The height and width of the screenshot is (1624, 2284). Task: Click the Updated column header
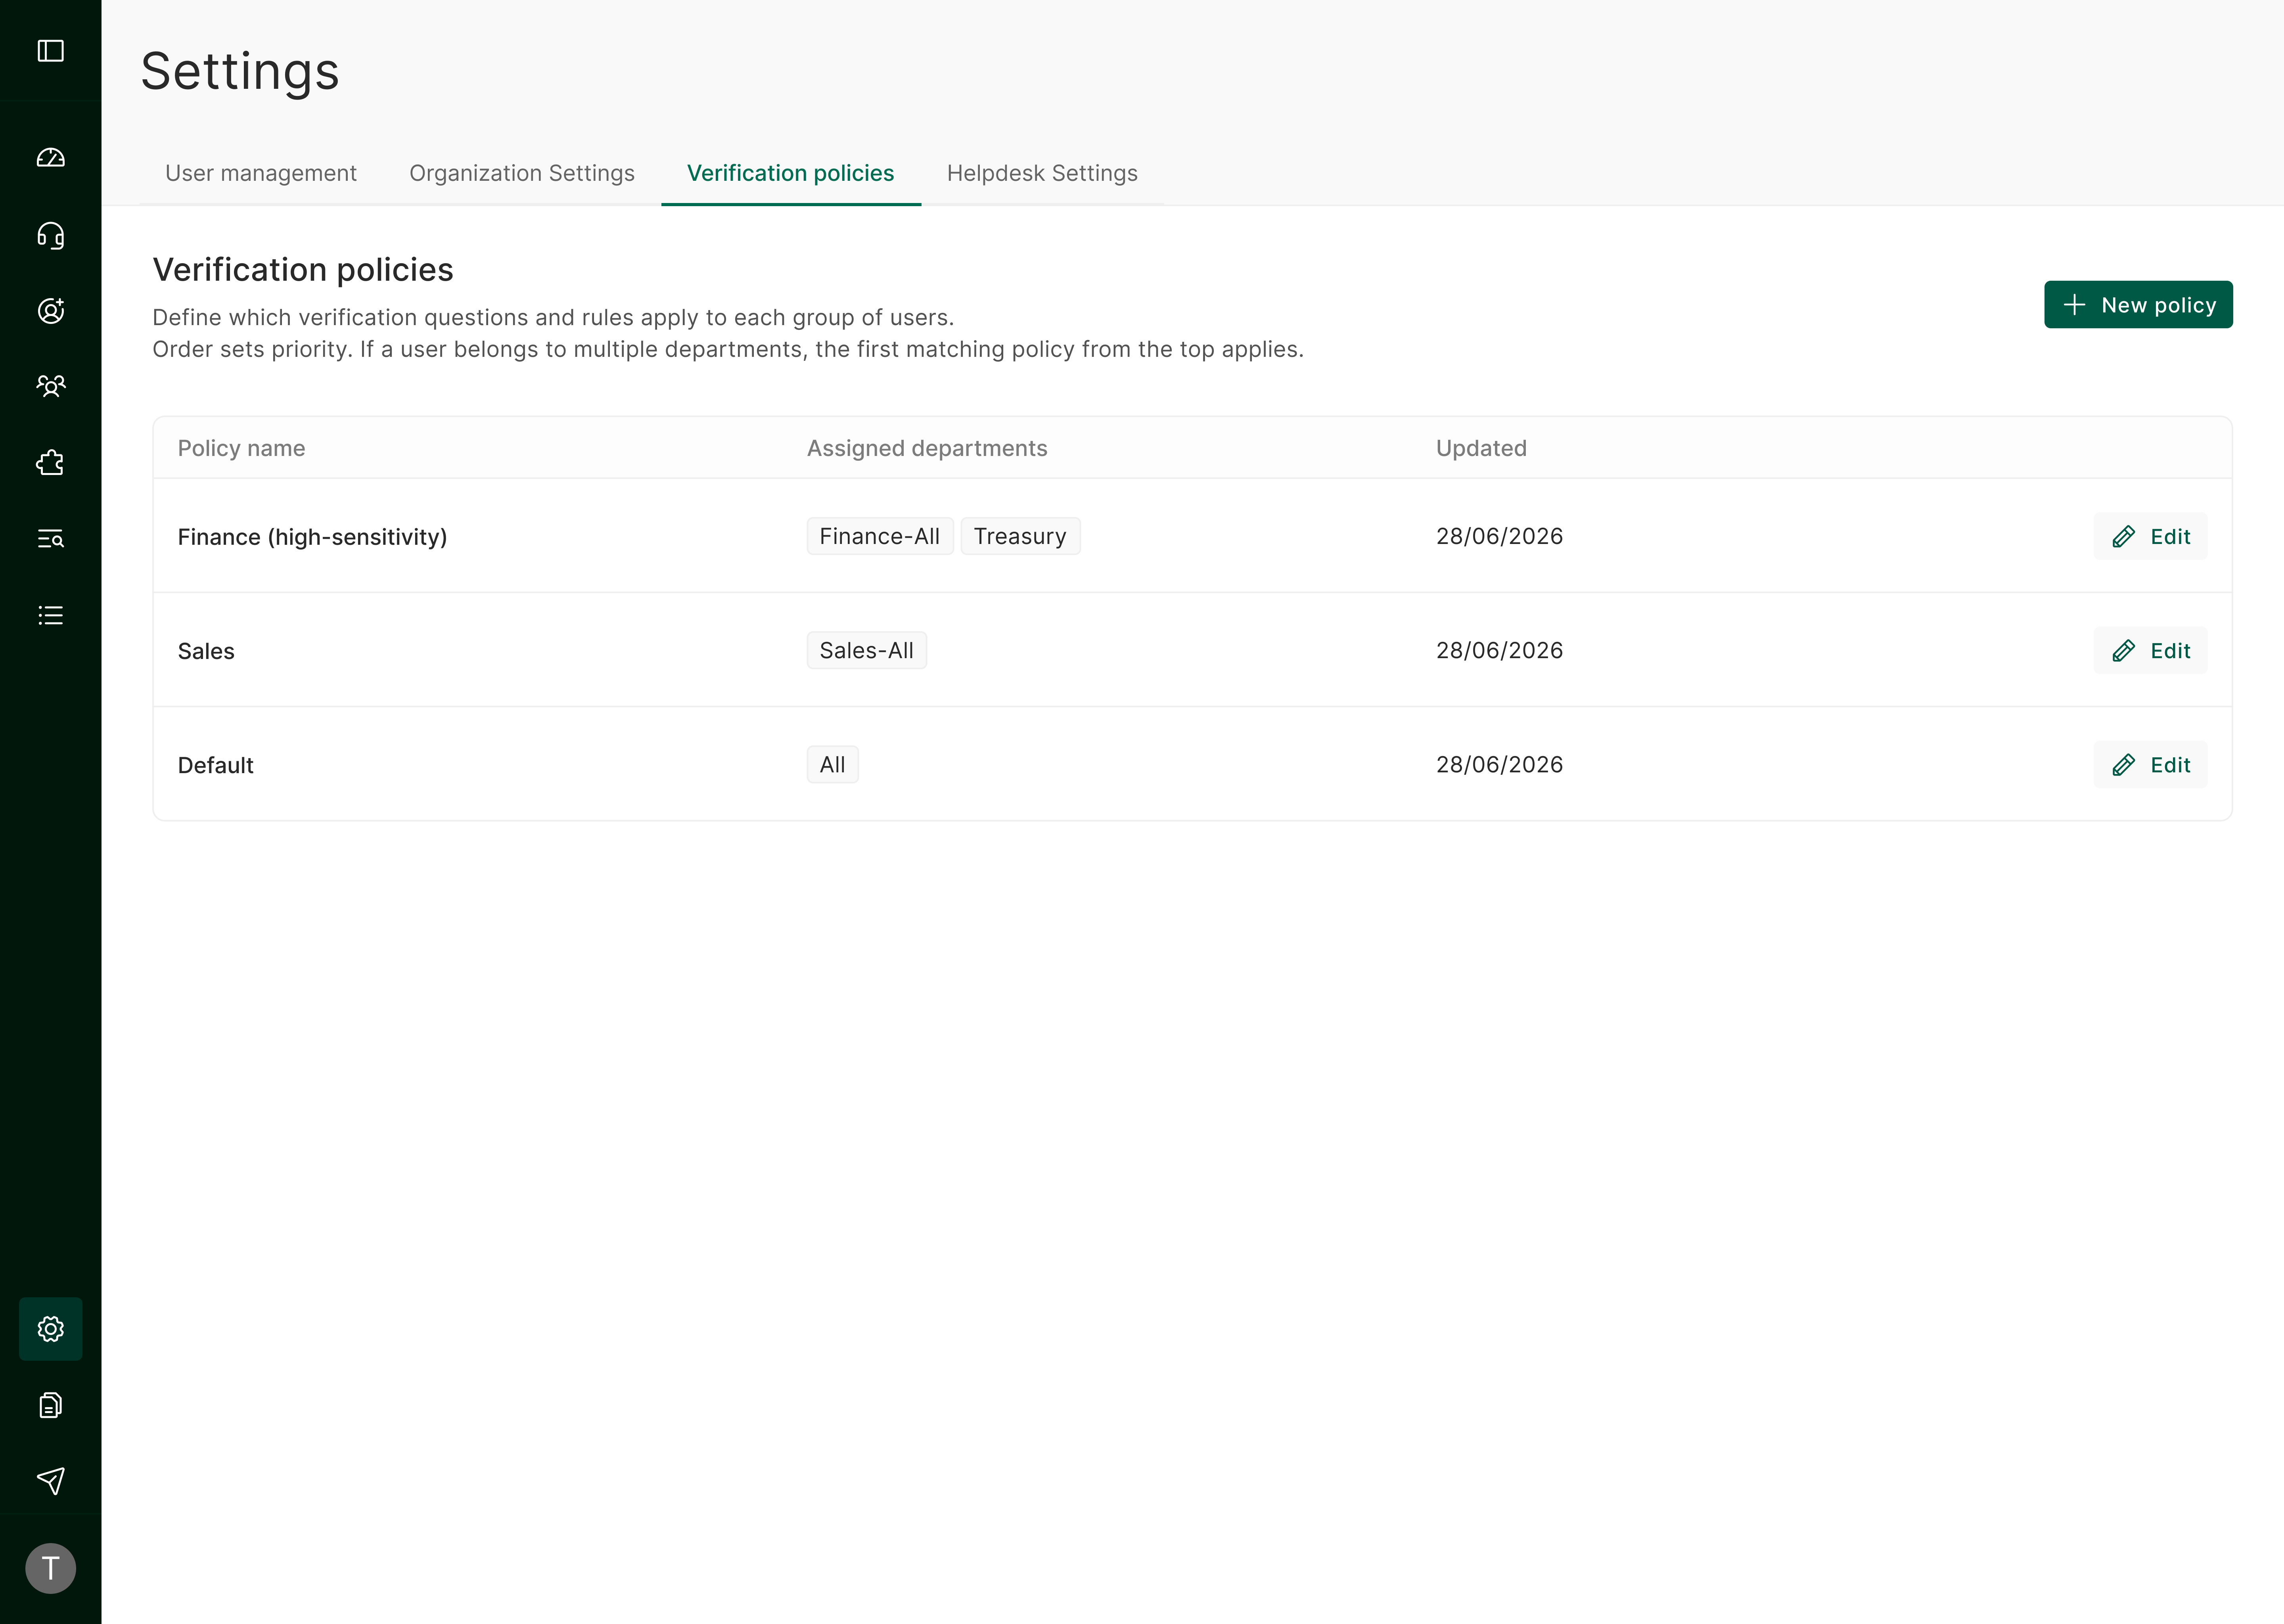point(1481,448)
